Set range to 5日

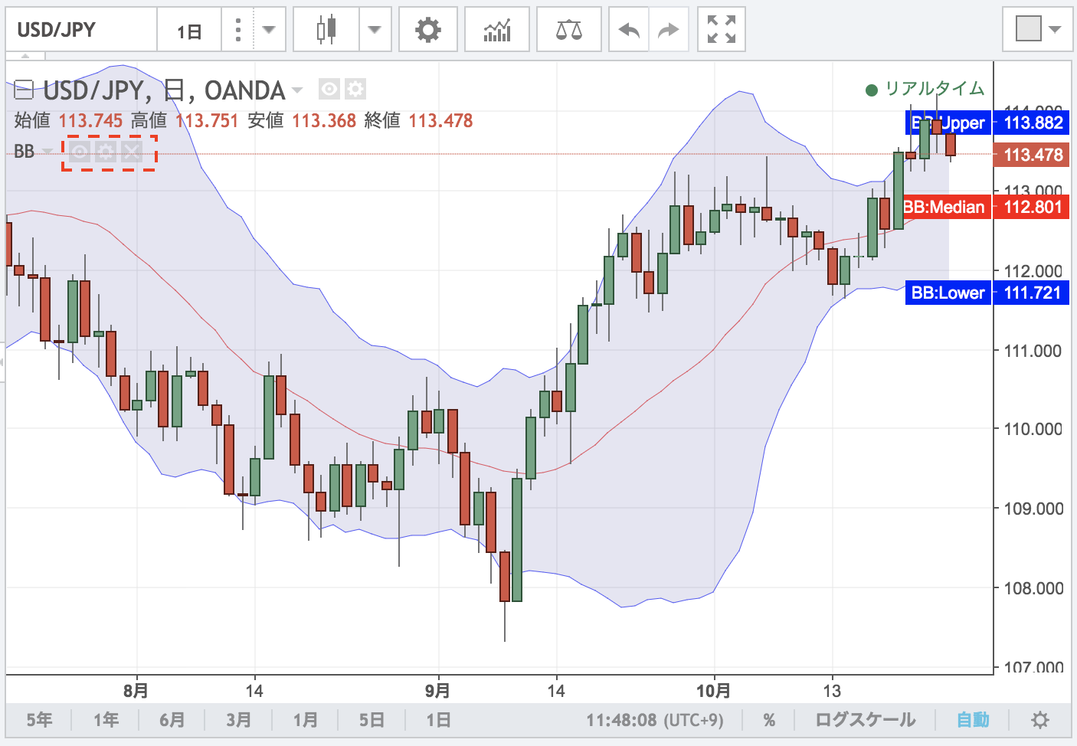(x=372, y=720)
